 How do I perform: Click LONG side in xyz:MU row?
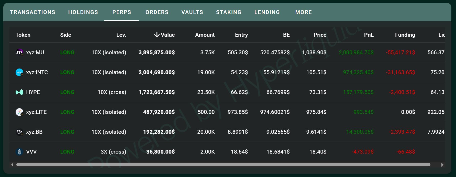[x=67, y=52]
